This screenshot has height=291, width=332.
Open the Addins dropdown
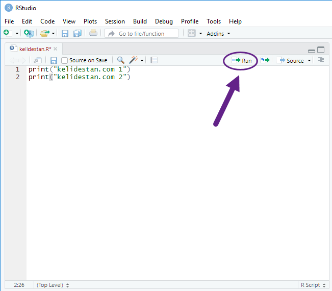pos(218,34)
